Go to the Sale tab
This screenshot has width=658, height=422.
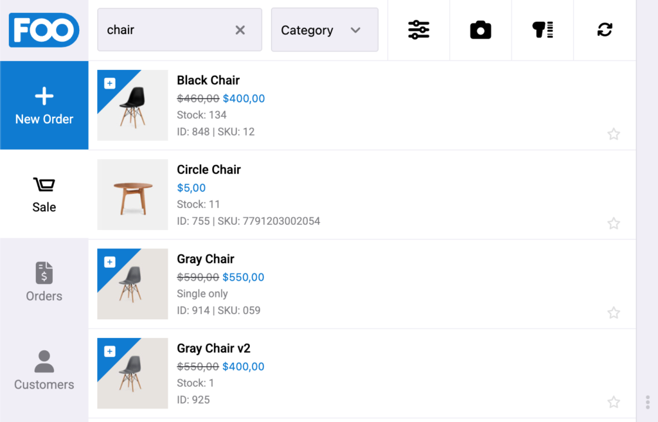[44, 194]
